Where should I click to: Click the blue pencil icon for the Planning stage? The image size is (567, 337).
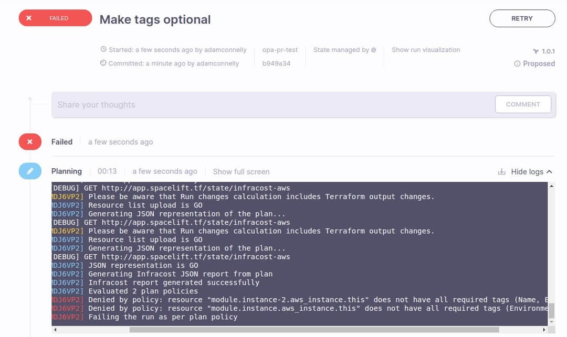tap(30, 171)
